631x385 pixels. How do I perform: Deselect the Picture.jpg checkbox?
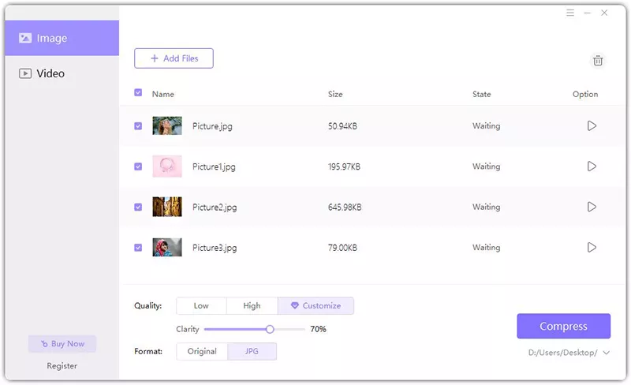[138, 126]
